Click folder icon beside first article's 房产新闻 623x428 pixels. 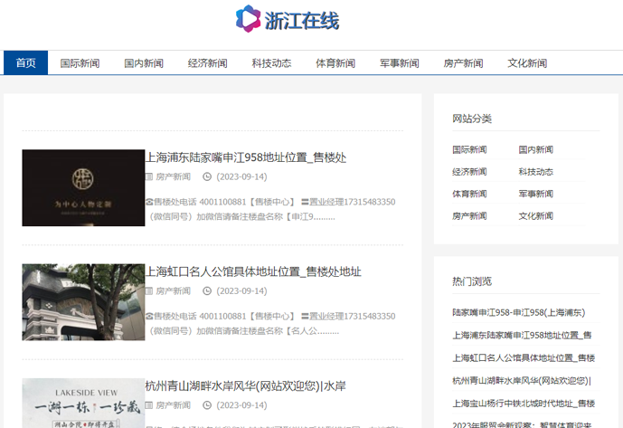coord(149,177)
